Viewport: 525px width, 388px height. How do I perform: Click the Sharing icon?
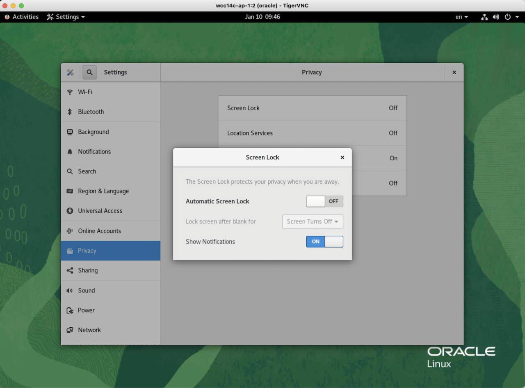pyautogui.click(x=70, y=270)
